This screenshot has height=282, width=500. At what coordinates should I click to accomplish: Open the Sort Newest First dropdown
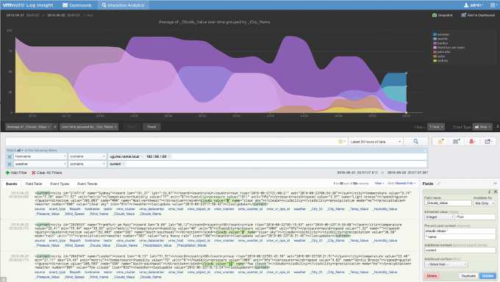click(401, 183)
